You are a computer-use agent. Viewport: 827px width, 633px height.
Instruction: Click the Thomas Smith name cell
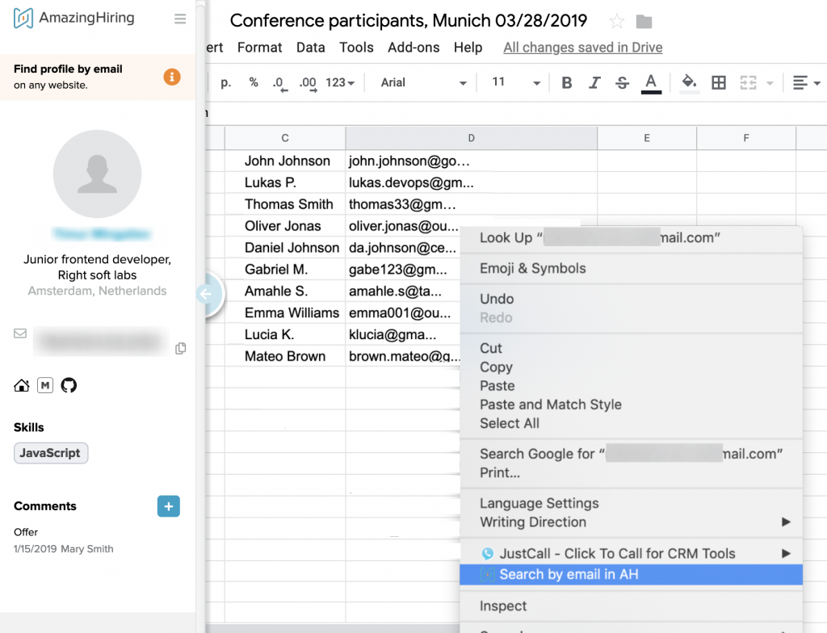(x=285, y=204)
